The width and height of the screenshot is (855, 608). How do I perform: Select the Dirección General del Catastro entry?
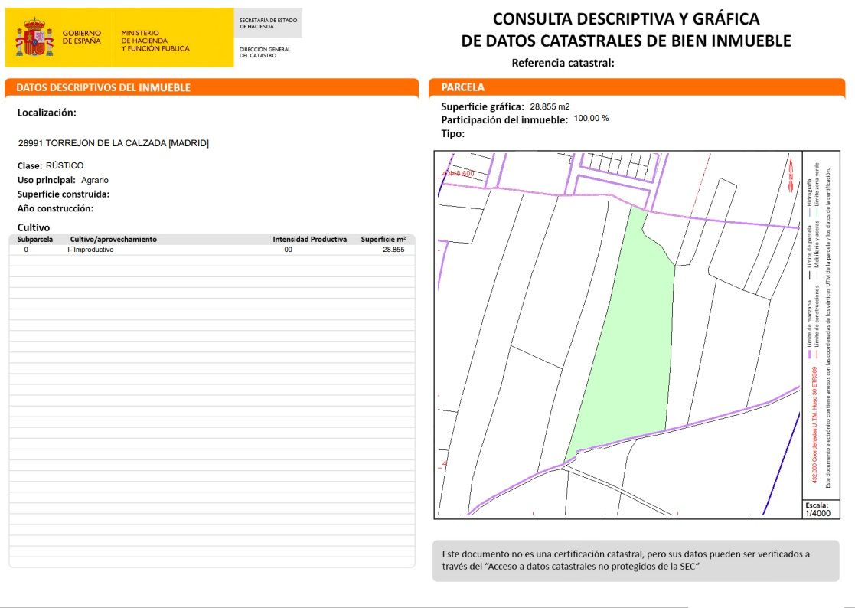266,51
